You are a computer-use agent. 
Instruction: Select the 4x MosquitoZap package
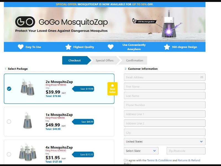click(9, 154)
